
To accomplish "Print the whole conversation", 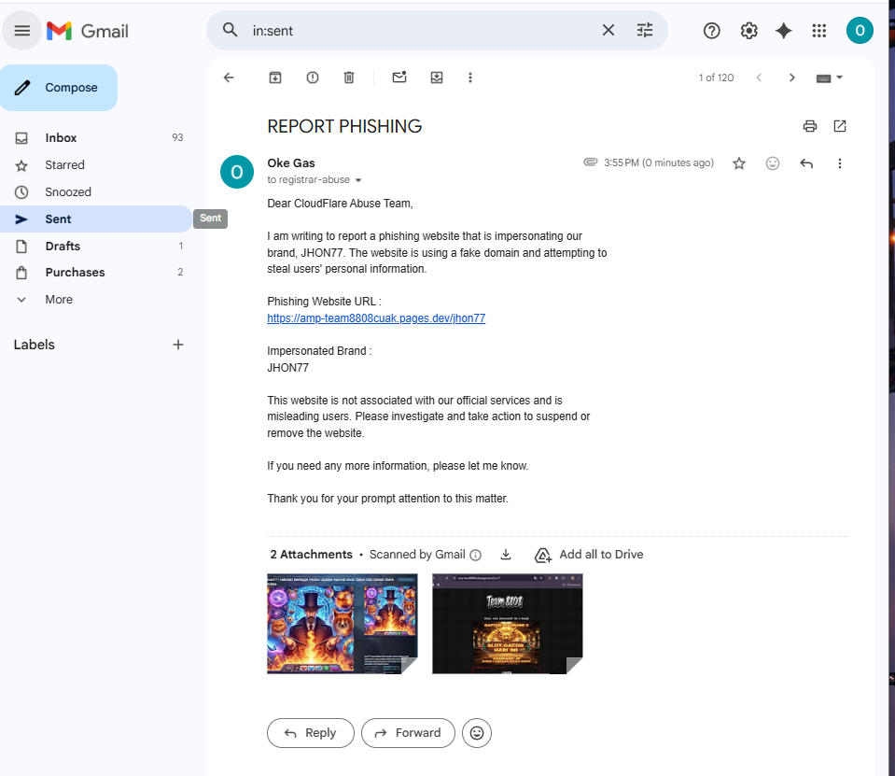I will [810, 126].
